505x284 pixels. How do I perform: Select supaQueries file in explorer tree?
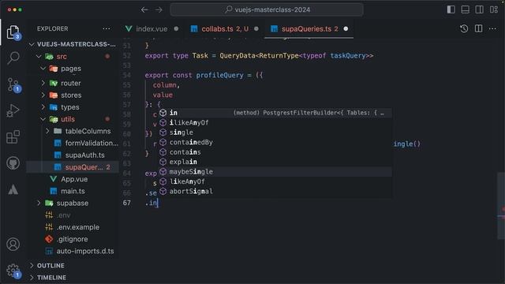pos(73,167)
